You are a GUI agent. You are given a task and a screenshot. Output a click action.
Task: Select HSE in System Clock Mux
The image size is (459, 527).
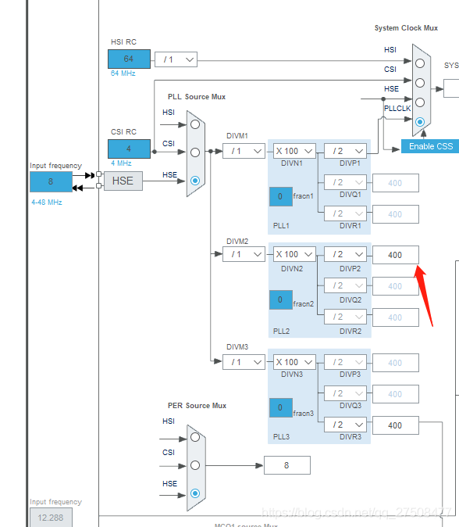click(420, 102)
